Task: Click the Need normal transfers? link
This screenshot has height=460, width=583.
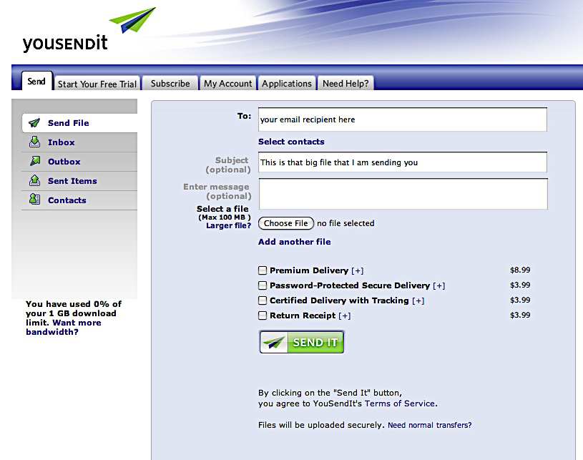Action: [x=429, y=425]
